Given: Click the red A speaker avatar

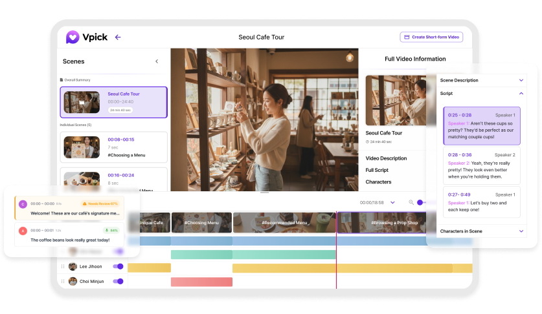Looking at the screenshot, I should 23,231.
